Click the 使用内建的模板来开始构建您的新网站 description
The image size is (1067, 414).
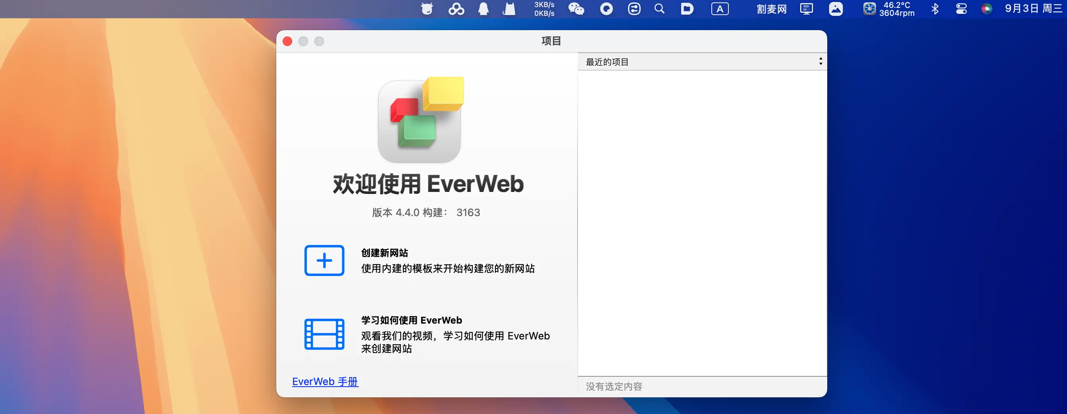tap(448, 268)
